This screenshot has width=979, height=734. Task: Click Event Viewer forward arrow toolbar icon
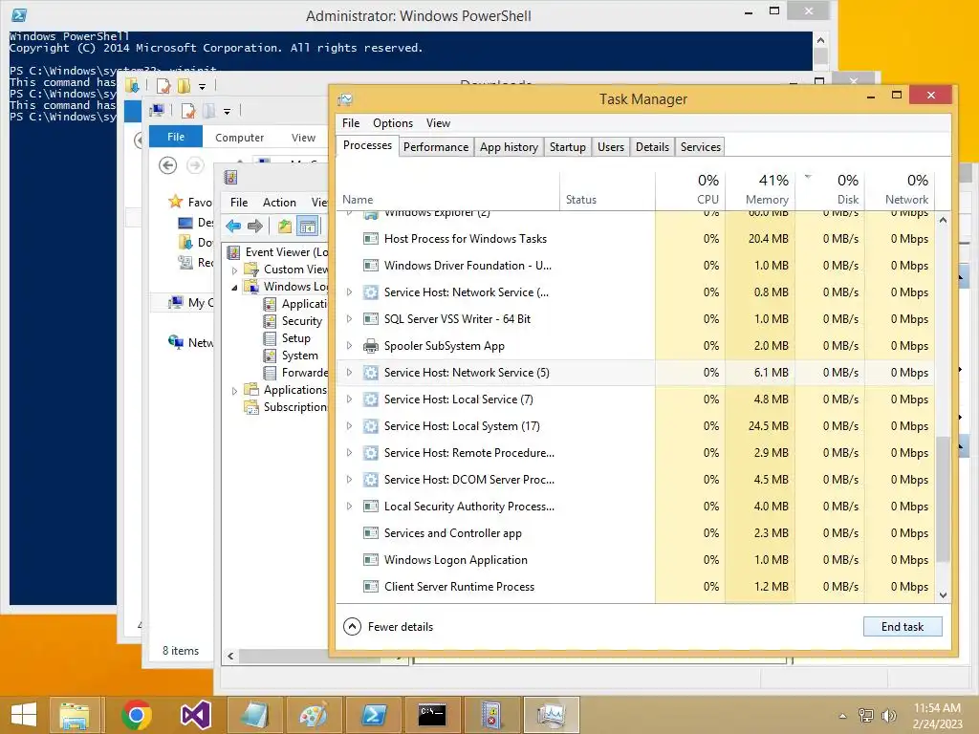point(254,226)
